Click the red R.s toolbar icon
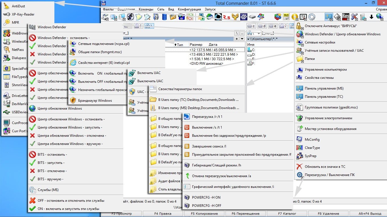The image size is (387, 217). (x=226, y=17)
